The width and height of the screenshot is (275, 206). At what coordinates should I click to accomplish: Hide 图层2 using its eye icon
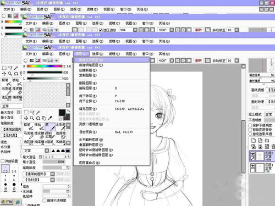coord(252,154)
